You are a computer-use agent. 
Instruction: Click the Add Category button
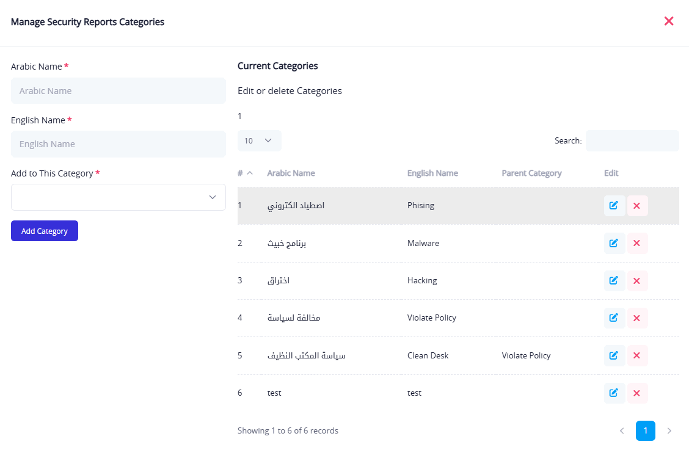click(45, 231)
